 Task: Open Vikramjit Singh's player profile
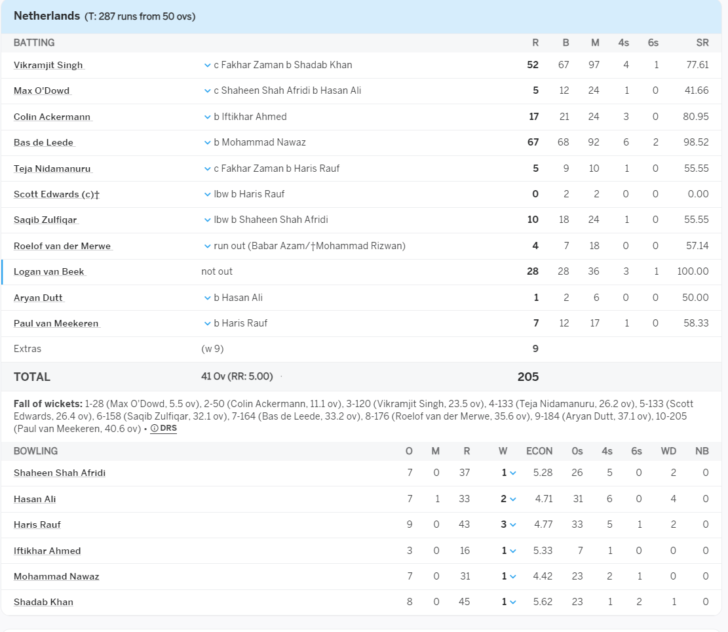48,65
